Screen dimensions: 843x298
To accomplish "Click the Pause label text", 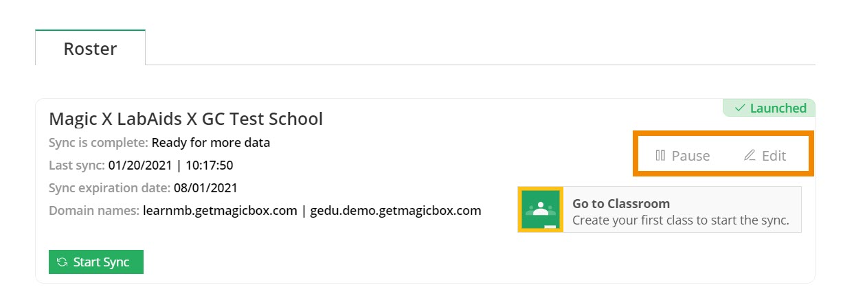I will [690, 156].
